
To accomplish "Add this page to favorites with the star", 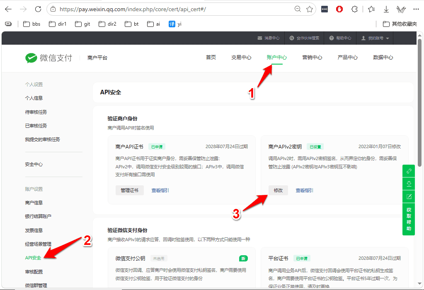I will pyautogui.click(x=310, y=9).
